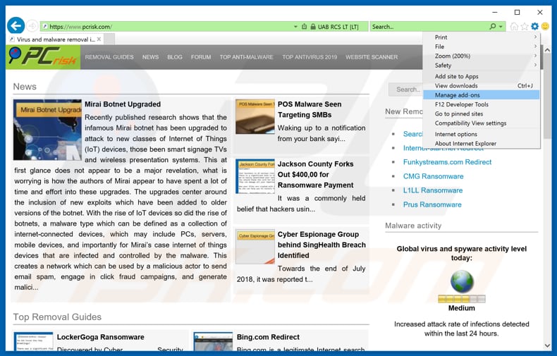
Task: Select Manage add-ons in the menu
Action: coord(481,95)
